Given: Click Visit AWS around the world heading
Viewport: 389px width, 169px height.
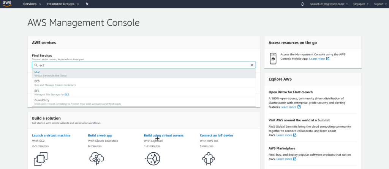Looking at the screenshot, I should [x=299, y=120].
